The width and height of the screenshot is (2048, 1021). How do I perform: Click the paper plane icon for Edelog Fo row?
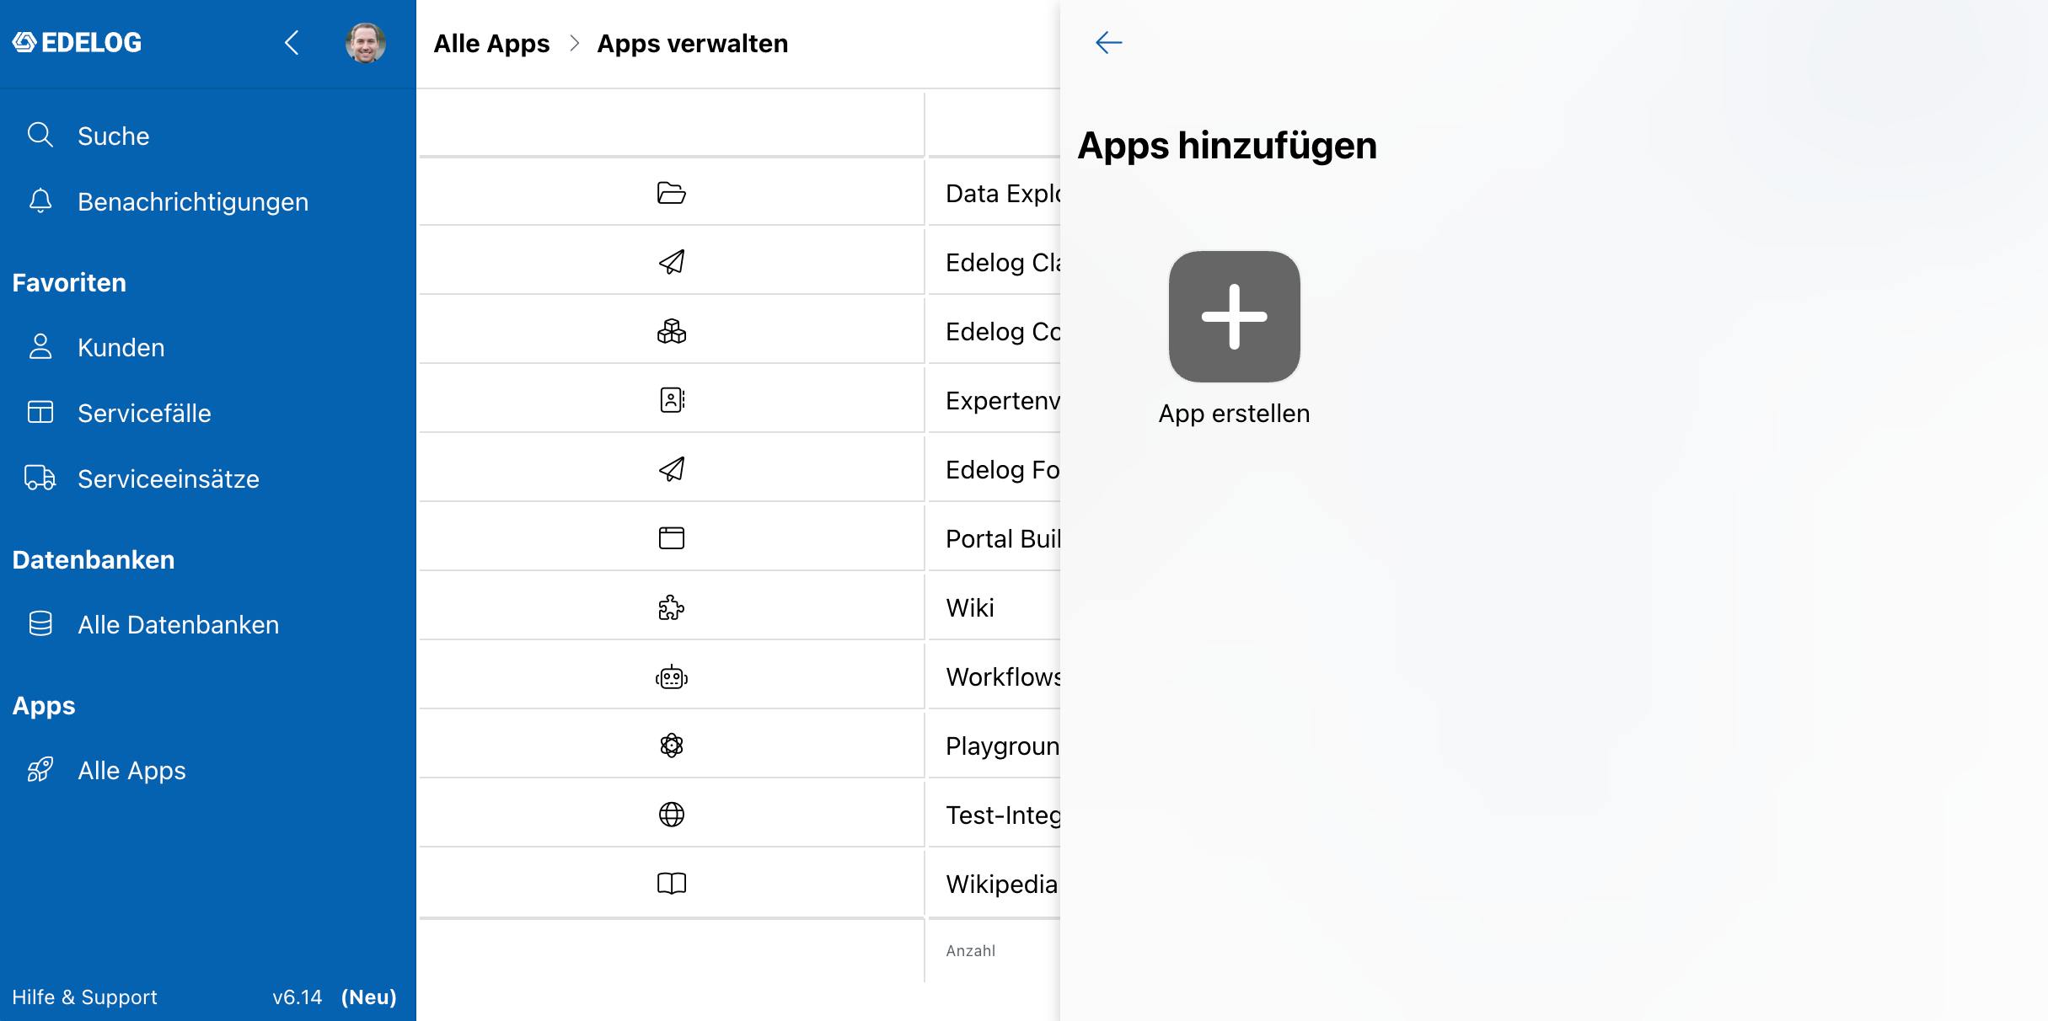point(672,469)
